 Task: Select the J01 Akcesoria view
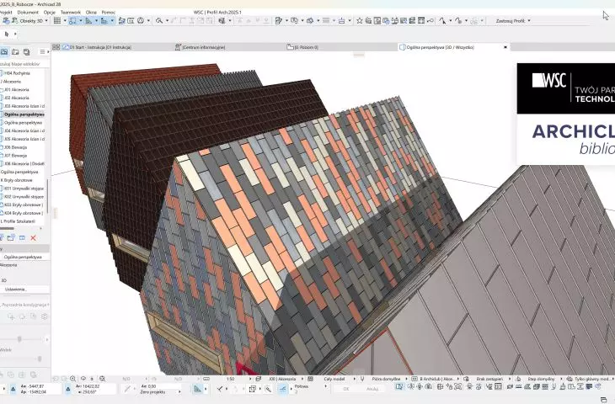coord(17,90)
